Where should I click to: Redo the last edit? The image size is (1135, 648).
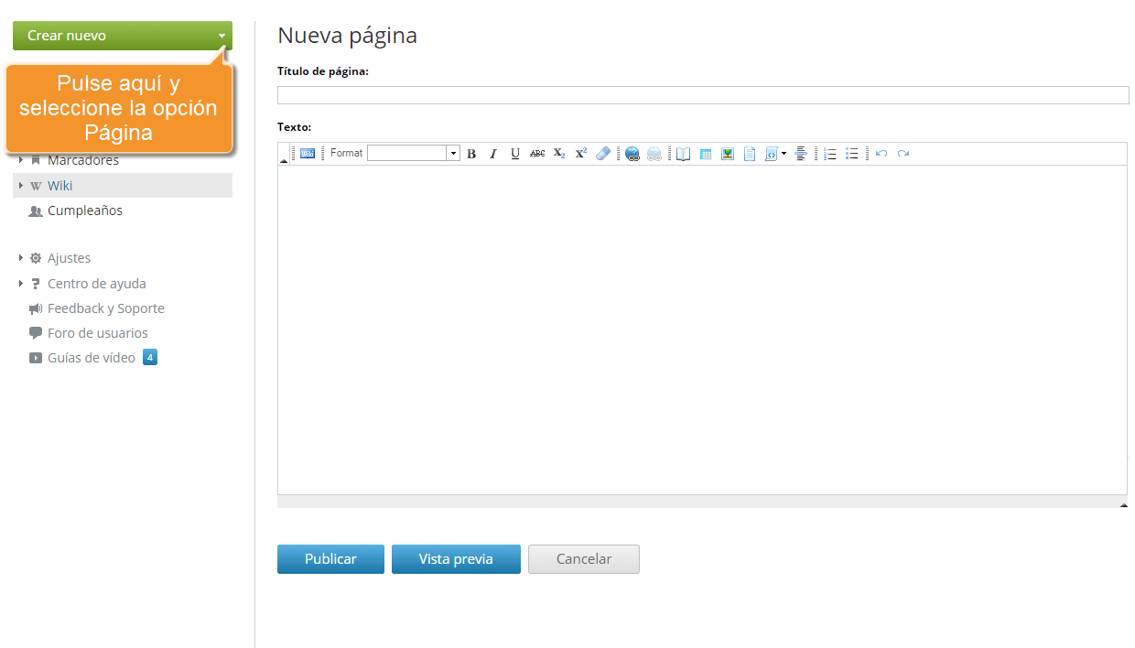point(903,154)
